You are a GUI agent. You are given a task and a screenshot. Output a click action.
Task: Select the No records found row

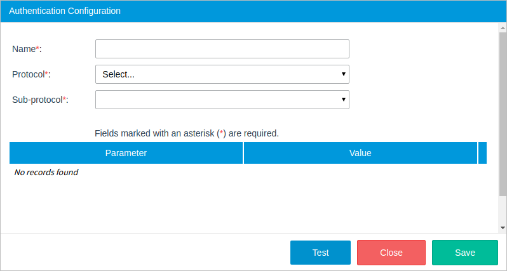tap(46, 172)
